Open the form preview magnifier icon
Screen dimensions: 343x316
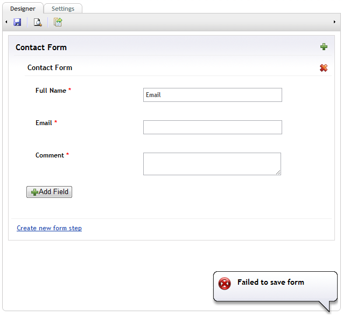click(38, 22)
